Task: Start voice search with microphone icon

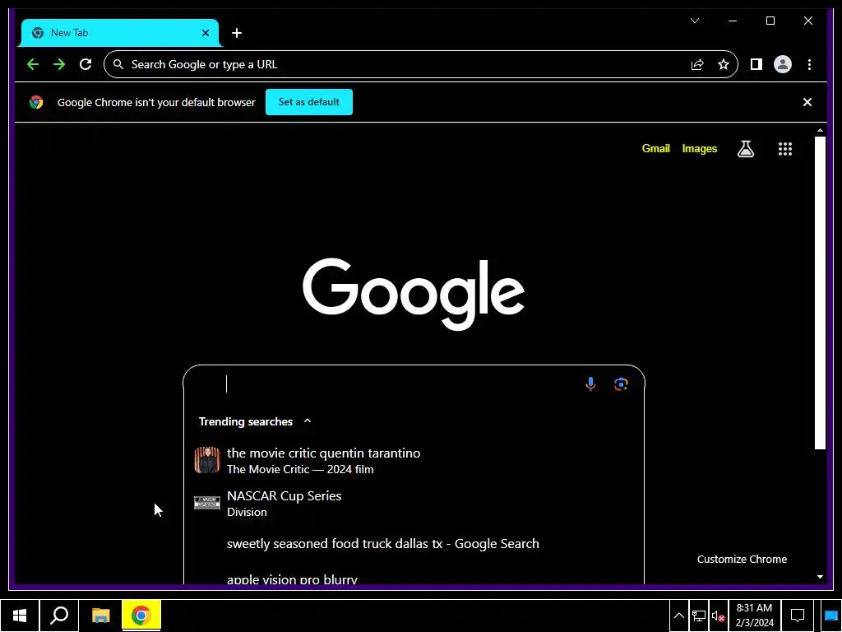Action: (590, 383)
